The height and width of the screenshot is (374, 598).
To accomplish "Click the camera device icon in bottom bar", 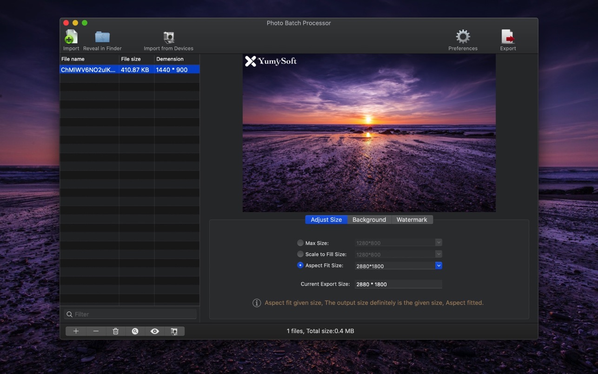I will [174, 331].
